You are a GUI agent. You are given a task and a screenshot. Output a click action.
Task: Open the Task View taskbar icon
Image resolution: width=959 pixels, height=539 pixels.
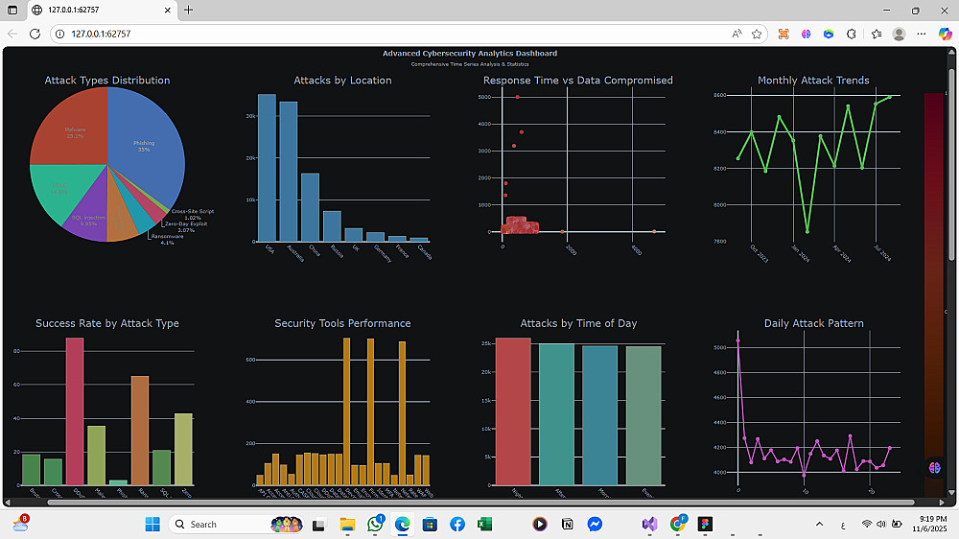tap(318, 525)
